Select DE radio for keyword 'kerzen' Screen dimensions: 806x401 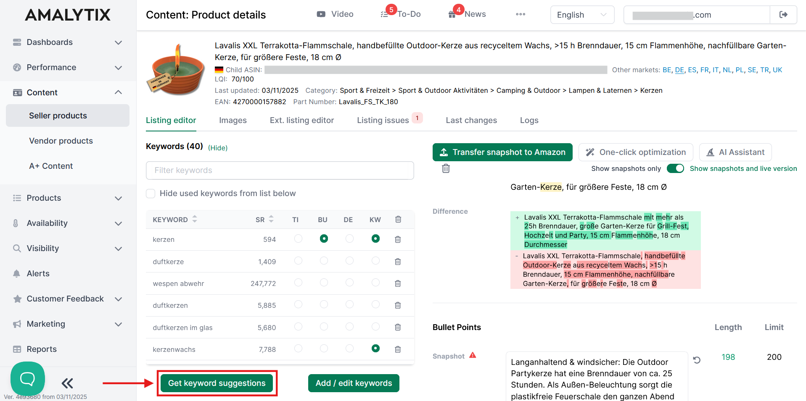tap(349, 239)
